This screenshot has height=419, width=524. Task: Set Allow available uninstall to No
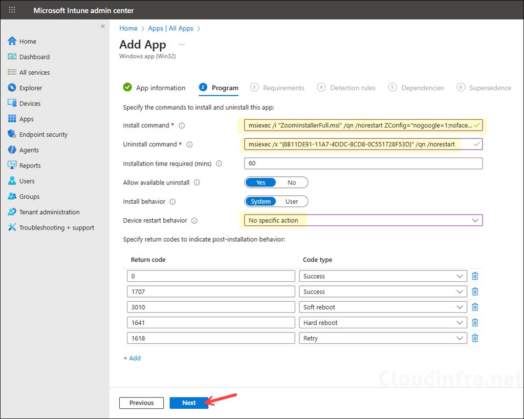click(292, 182)
